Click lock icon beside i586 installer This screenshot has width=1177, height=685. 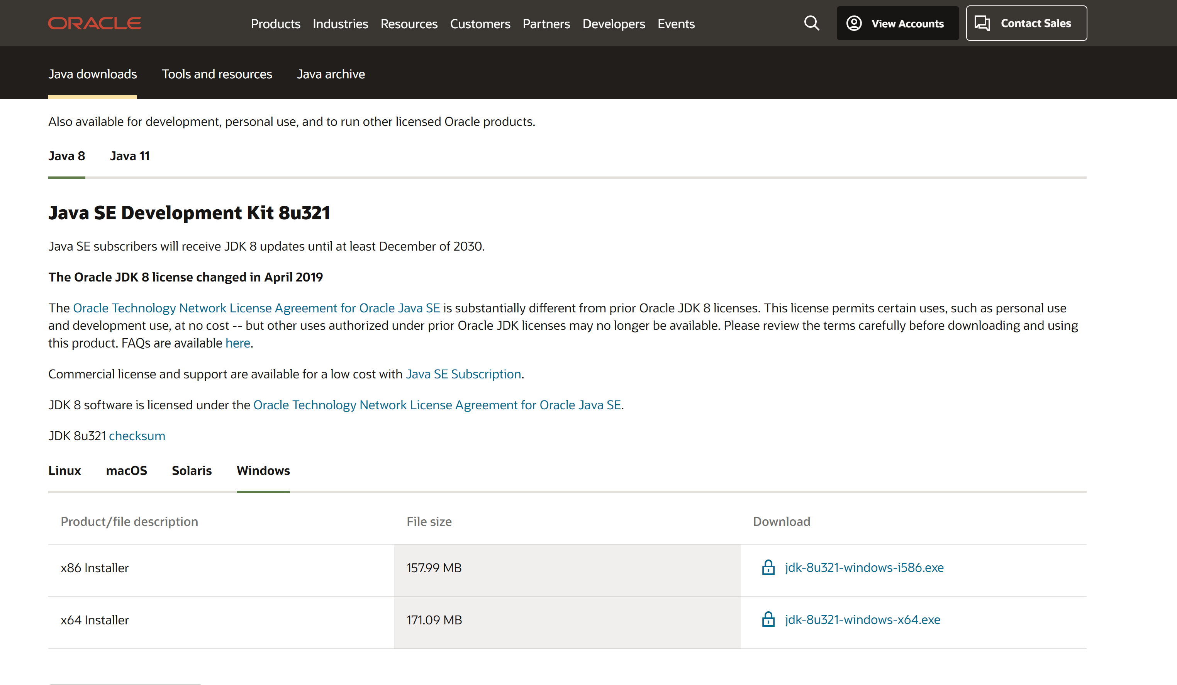(x=768, y=567)
